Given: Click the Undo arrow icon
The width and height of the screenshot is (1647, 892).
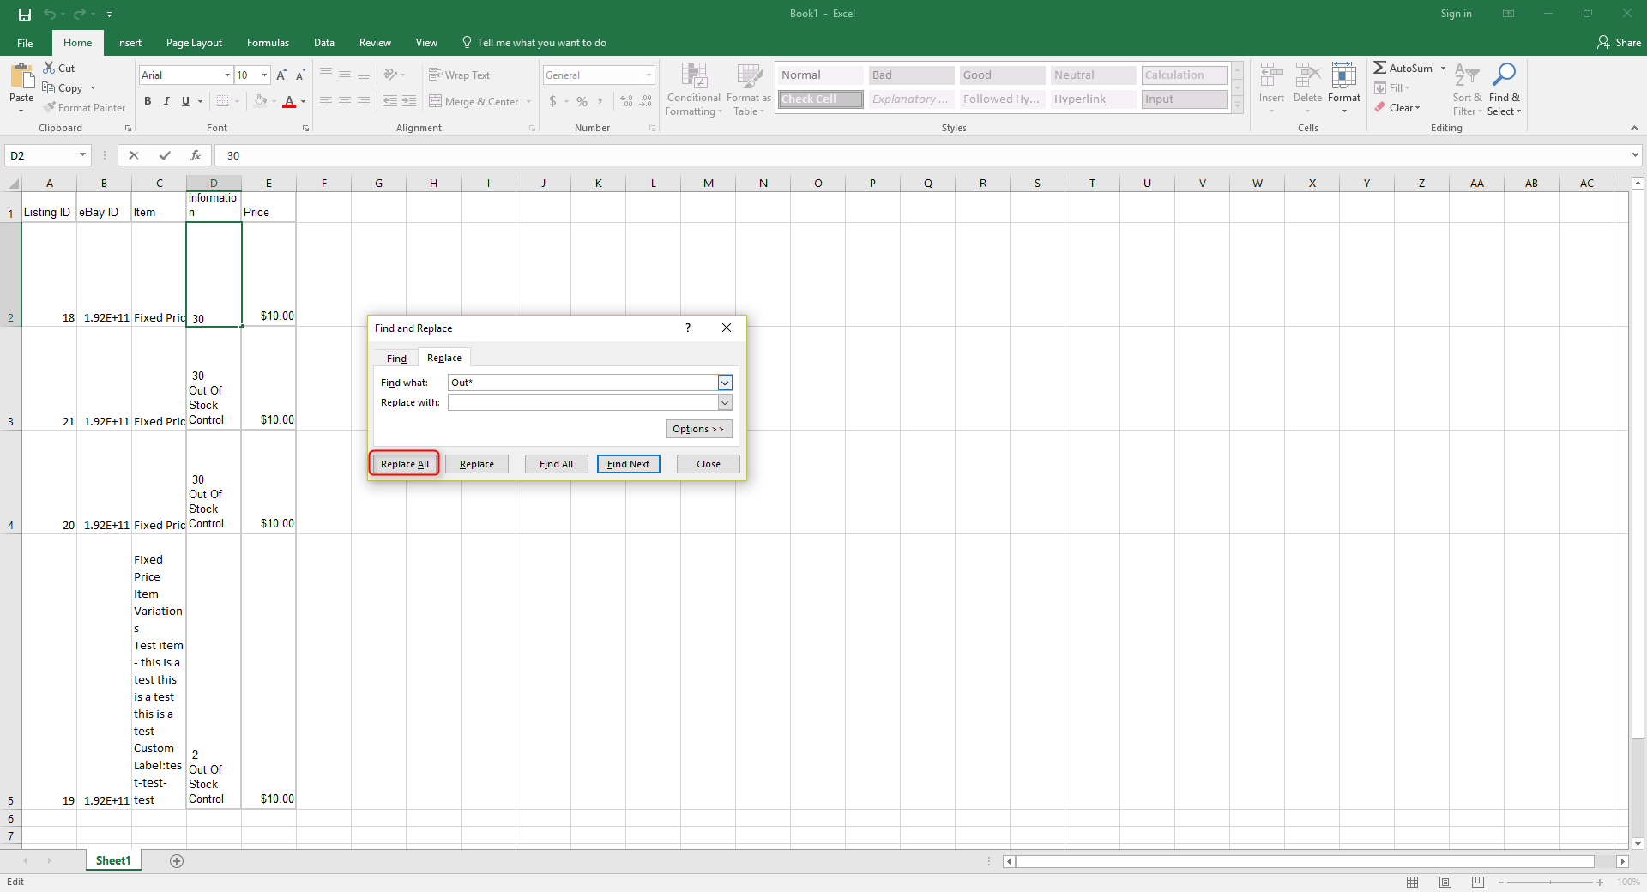Looking at the screenshot, I should (50, 14).
